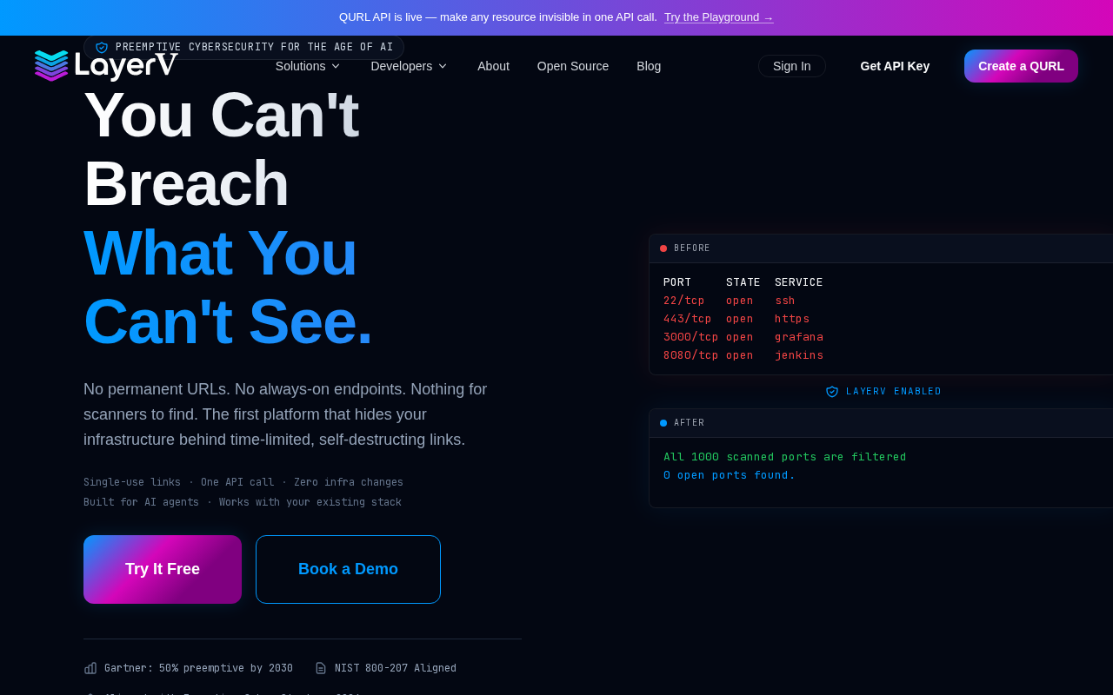Image resolution: width=1113 pixels, height=695 pixels.
Task: Open the Developers menu
Action: 409,66
